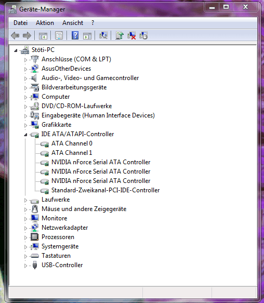
Task: Expand the USB-Controller category arrow
Action: (25, 266)
